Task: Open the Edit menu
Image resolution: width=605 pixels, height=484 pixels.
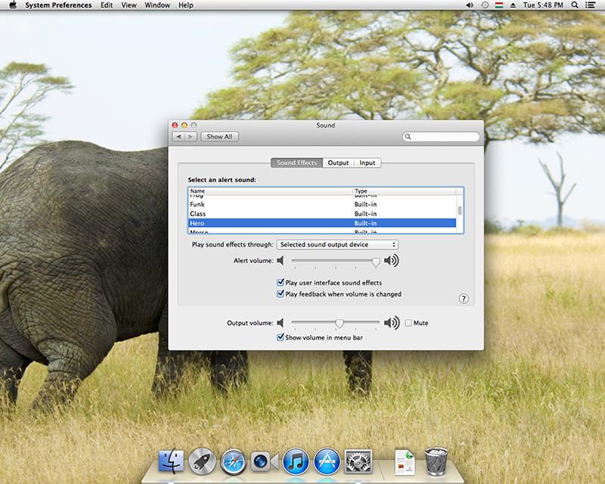Action: coord(107,5)
